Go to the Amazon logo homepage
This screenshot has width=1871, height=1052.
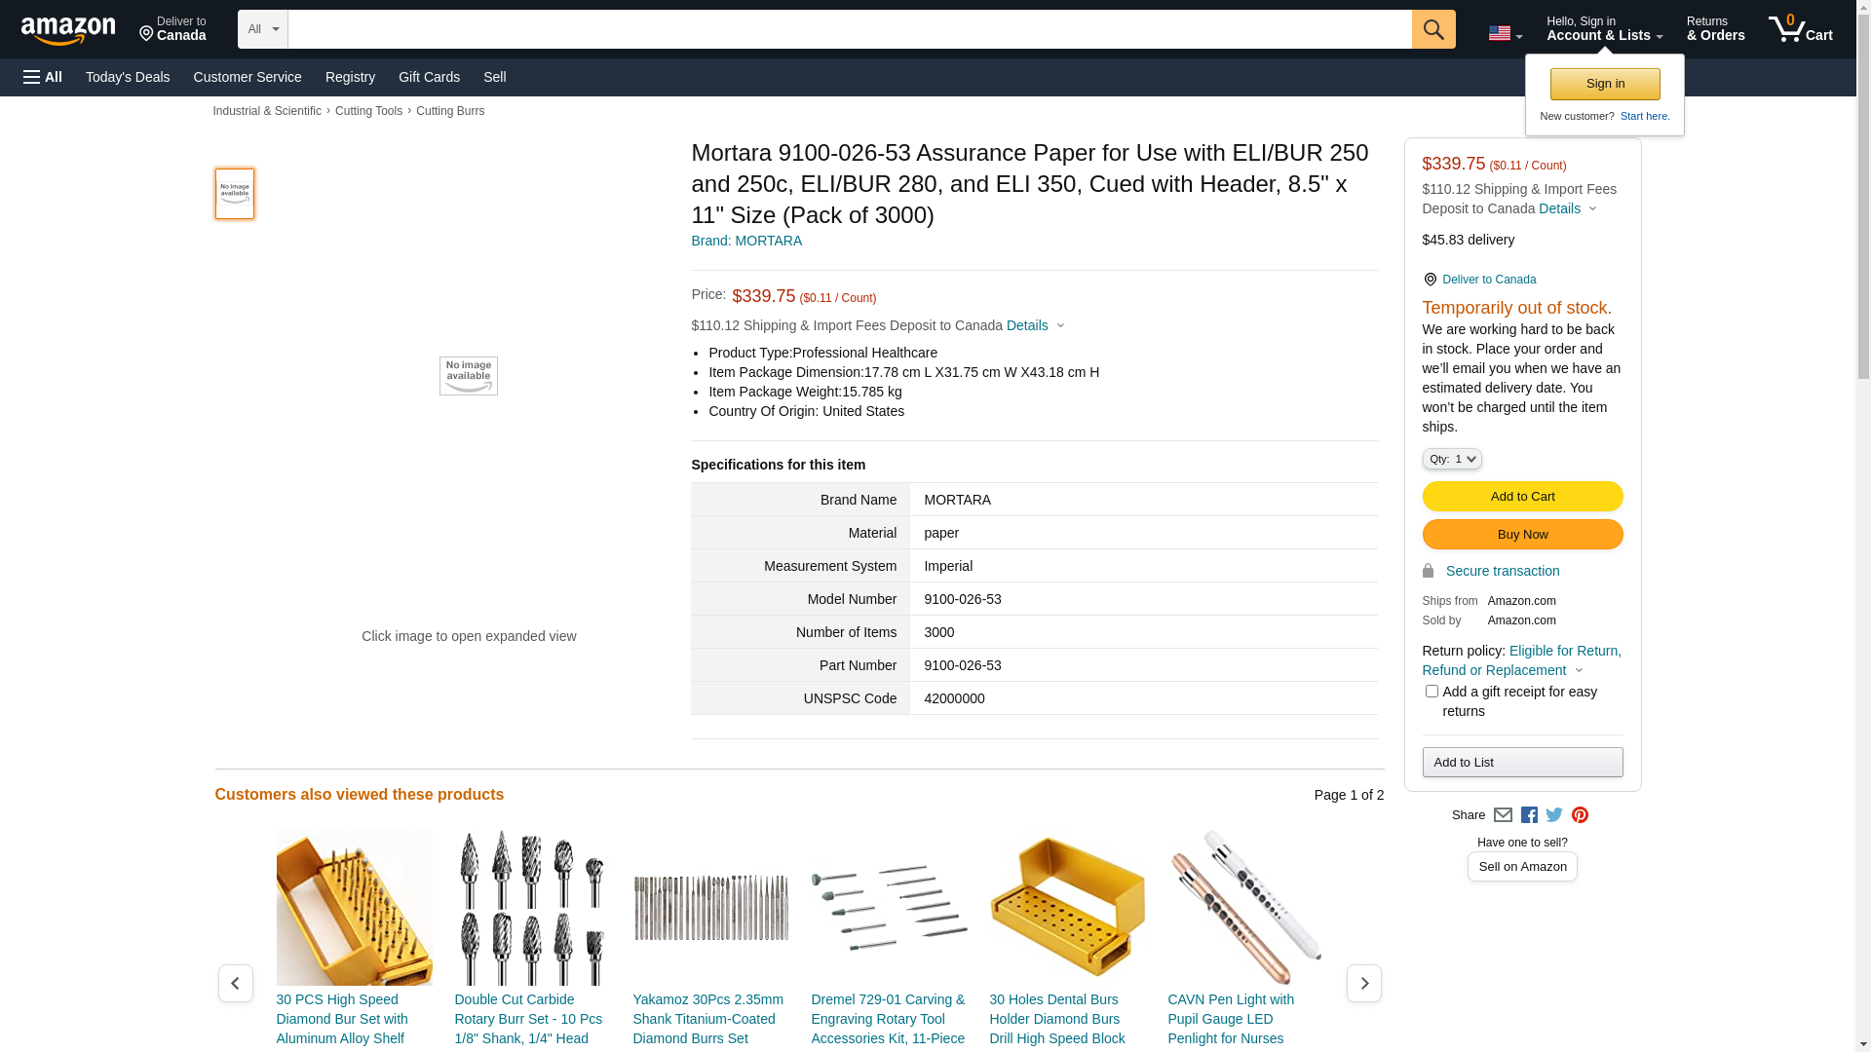pyautogui.click(x=68, y=30)
